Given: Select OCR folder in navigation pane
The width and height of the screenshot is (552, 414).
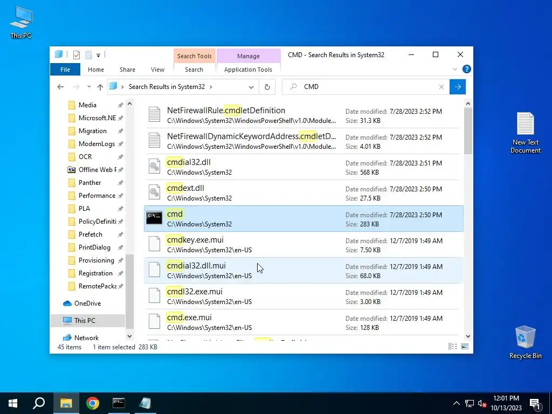Looking at the screenshot, I should pos(85,157).
